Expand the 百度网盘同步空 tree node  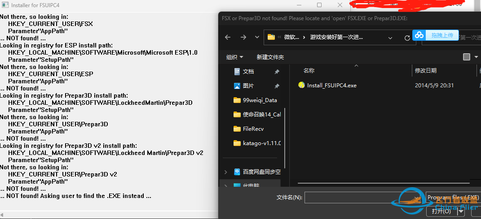(x=226, y=172)
